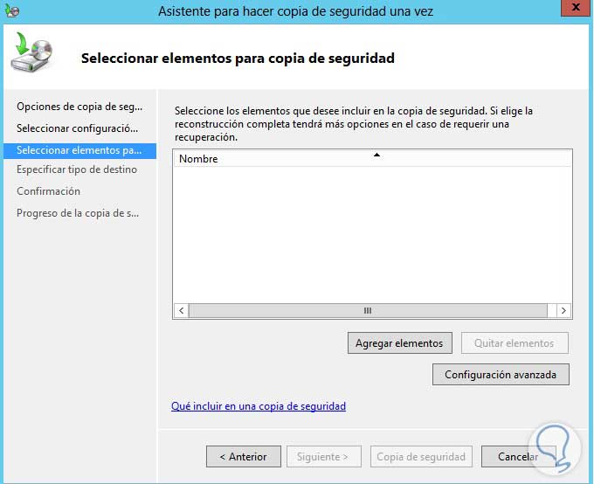594x484 pixels.
Task: Sort list by the Nombre column header
Action: point(372,158)
